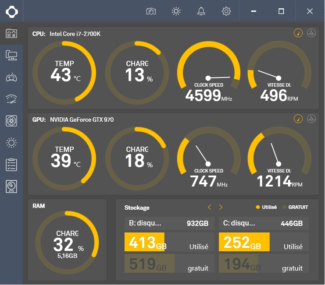Show next drives with Stockage right chevron
The height and width of the screenshot is (285, 325).
(221, 207)
